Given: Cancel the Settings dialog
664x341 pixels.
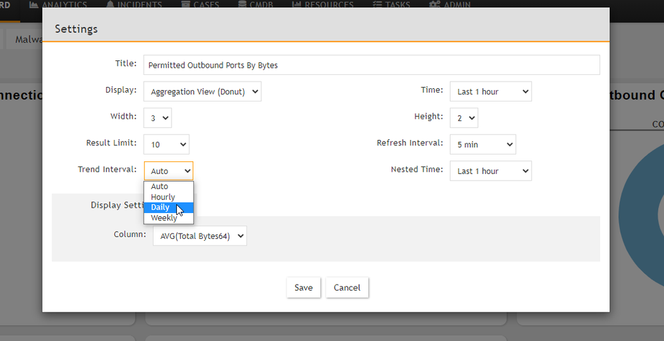Looking at the screenshot, I should pyautogui.click(x=347, y=287).
